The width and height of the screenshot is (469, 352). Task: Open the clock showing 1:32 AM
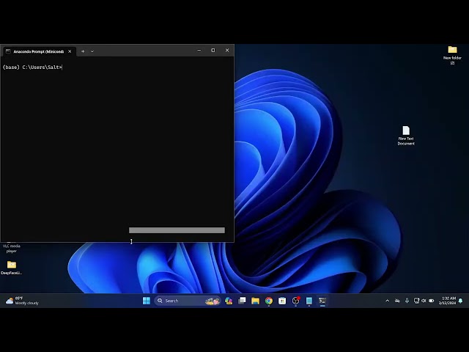[x=447, y=301]
